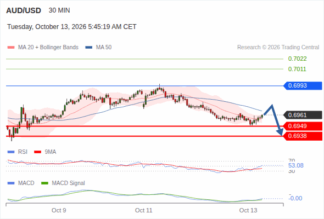Click the AUD/USD chart title

pyautogui.click(x=24, y=10)
